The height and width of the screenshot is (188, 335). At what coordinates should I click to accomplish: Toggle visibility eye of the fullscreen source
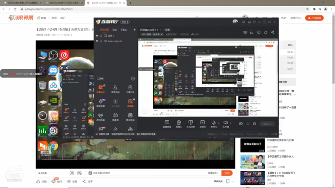point(97,36)
